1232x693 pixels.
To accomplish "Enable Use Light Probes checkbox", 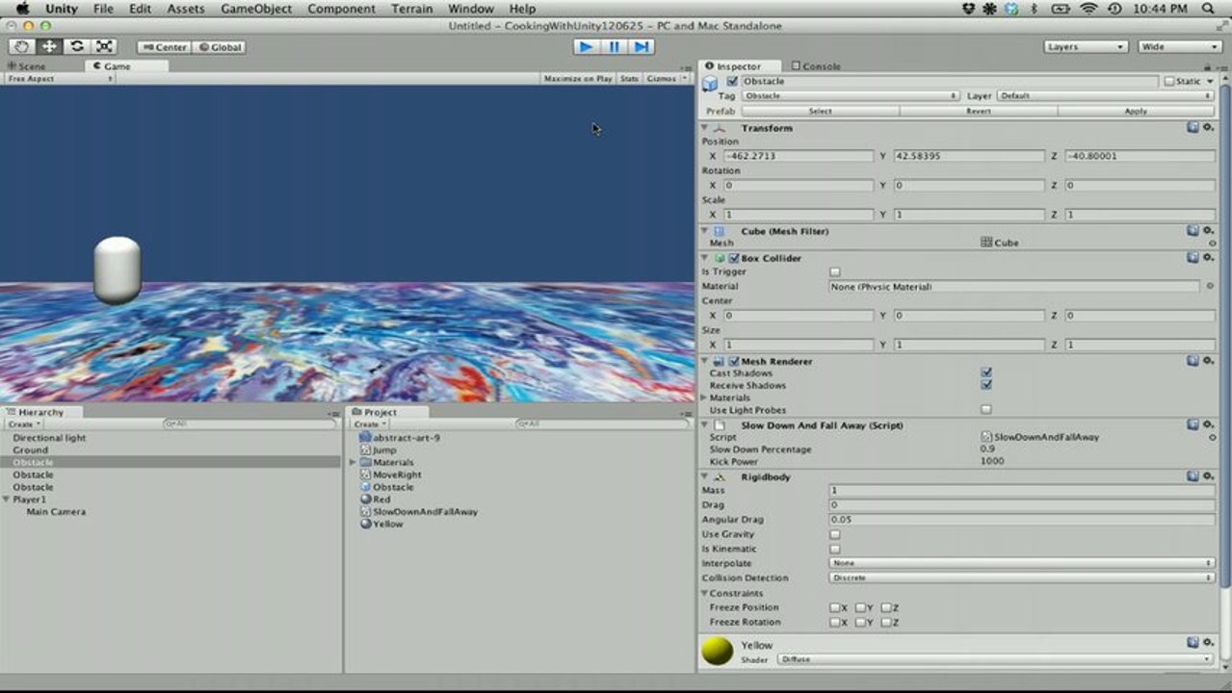I will point(986,410).
